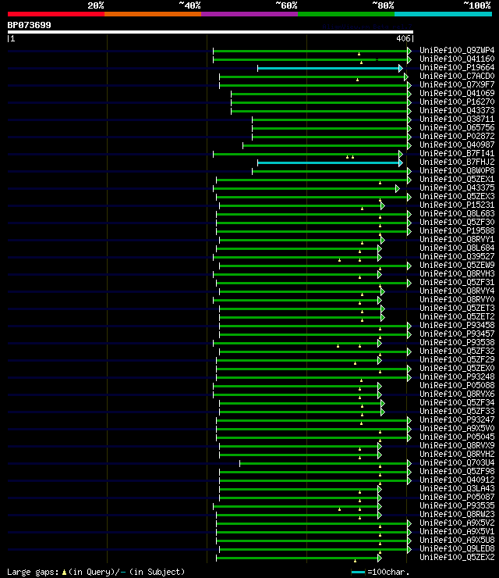Click the end arrowhead of UniRef100_B7FI41 alignment
The height and width of the screenshot is (578, 499).
(401, 154)
